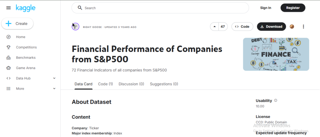Expand the More sidebar section
The image size is (320, 137).
tap(54, 88)
